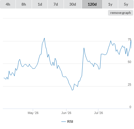Click the active 120d tab
The width and height of the screenshot is (134, 129).
pos(92,4)
